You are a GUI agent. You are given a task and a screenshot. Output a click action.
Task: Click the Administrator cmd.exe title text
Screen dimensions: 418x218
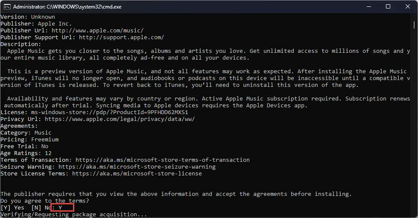point(67,7)
